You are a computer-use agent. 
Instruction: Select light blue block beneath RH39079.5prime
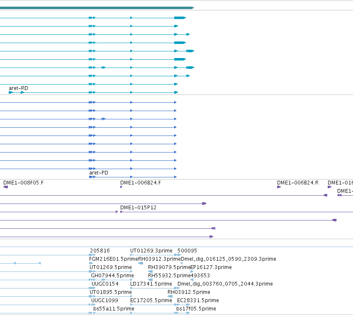(150, 271)
